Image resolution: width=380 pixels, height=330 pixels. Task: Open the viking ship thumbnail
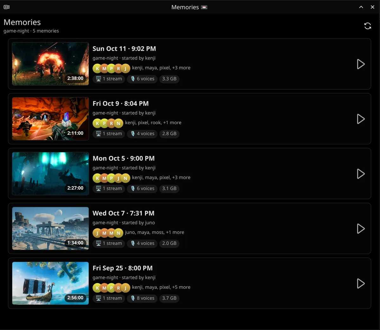[50, 283]
